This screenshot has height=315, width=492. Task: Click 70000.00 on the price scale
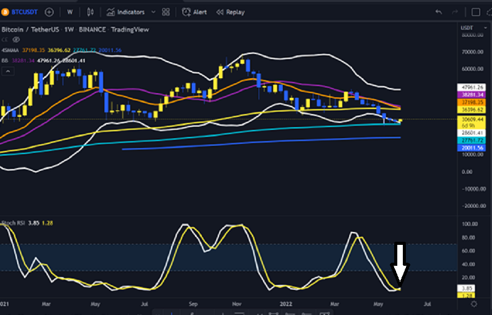pos(472,52)
